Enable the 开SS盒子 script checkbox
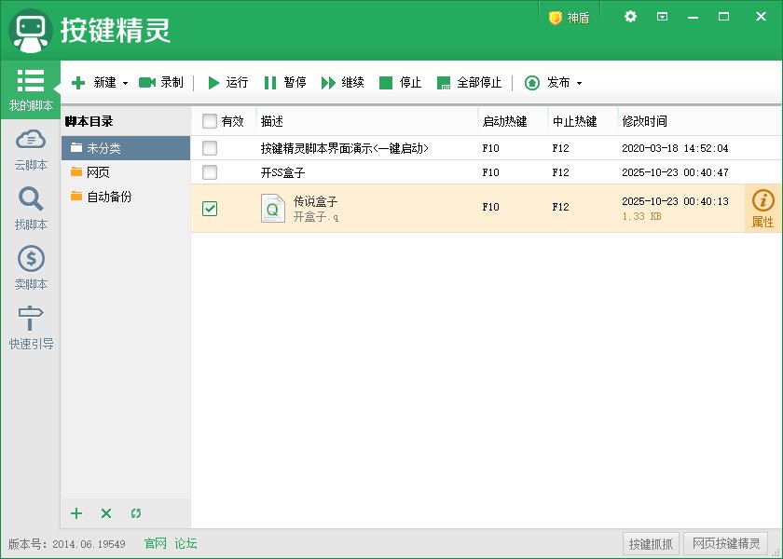Viewport: 783px width, 559px height. tap(210, 172)
